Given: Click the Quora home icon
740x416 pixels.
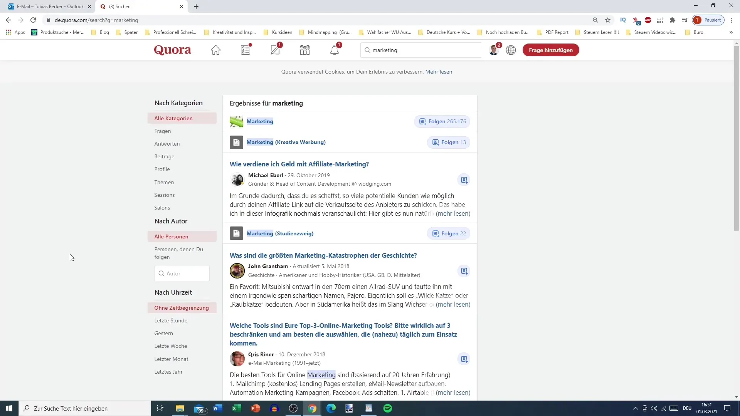Looking at the screenshot, I should pos(216,50).
